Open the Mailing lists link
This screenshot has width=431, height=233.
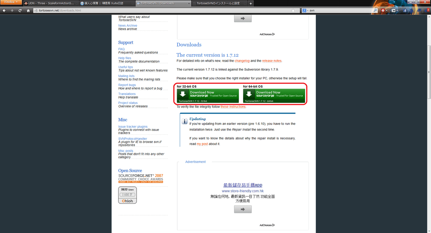[126, 76]
